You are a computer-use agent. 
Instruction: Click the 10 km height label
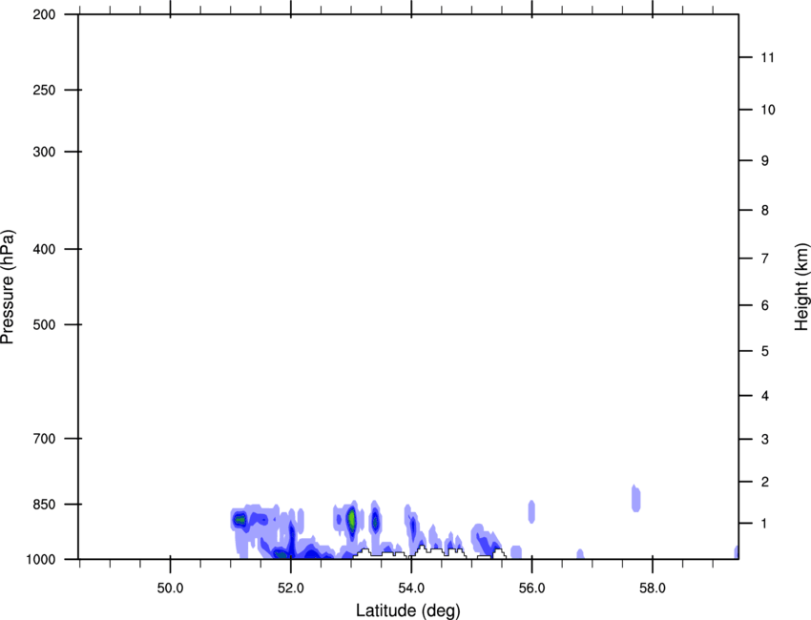[x=767, y=110]
